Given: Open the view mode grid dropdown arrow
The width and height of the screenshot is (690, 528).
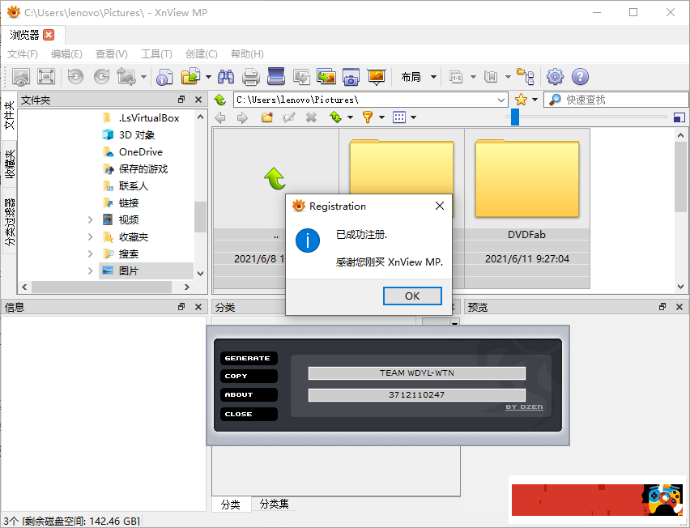Looking at the screenshot, I should pos(413,117).
